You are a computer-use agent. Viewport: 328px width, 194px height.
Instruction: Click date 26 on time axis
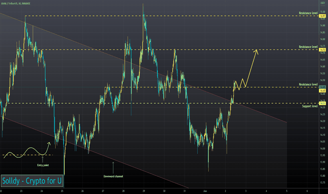click(82, 191)
